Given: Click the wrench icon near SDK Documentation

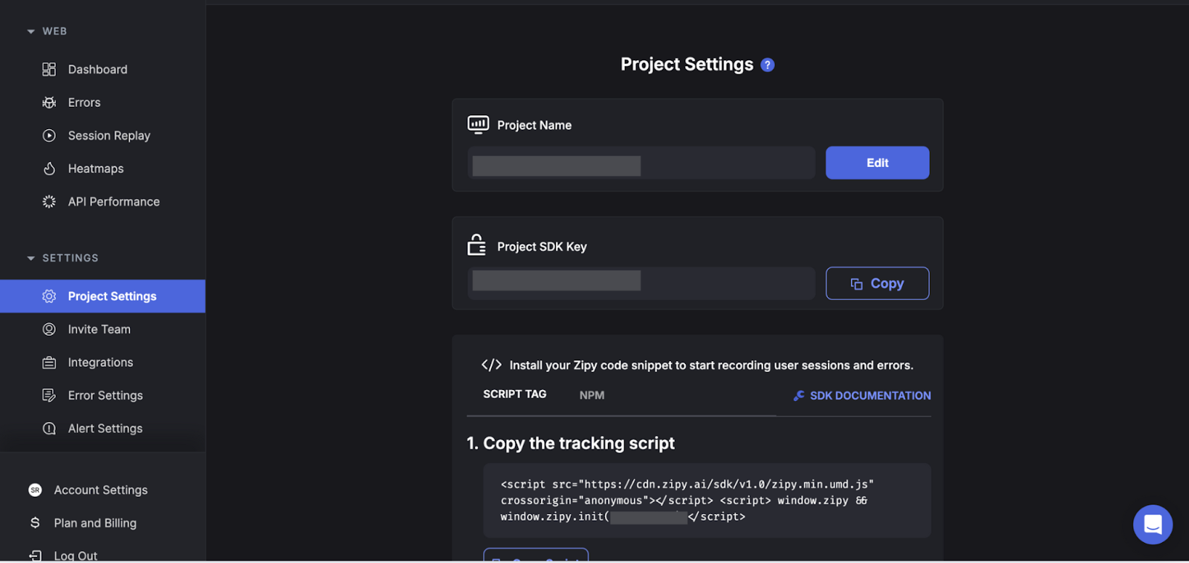Looking at the screenshot, I should click(799, 396).
